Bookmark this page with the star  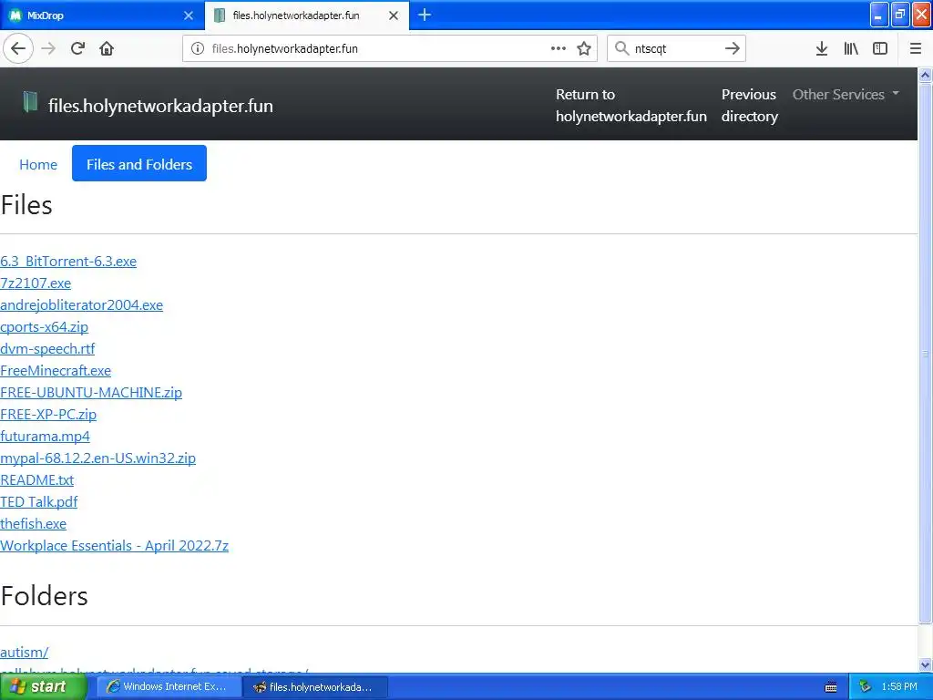coord(584,49)
